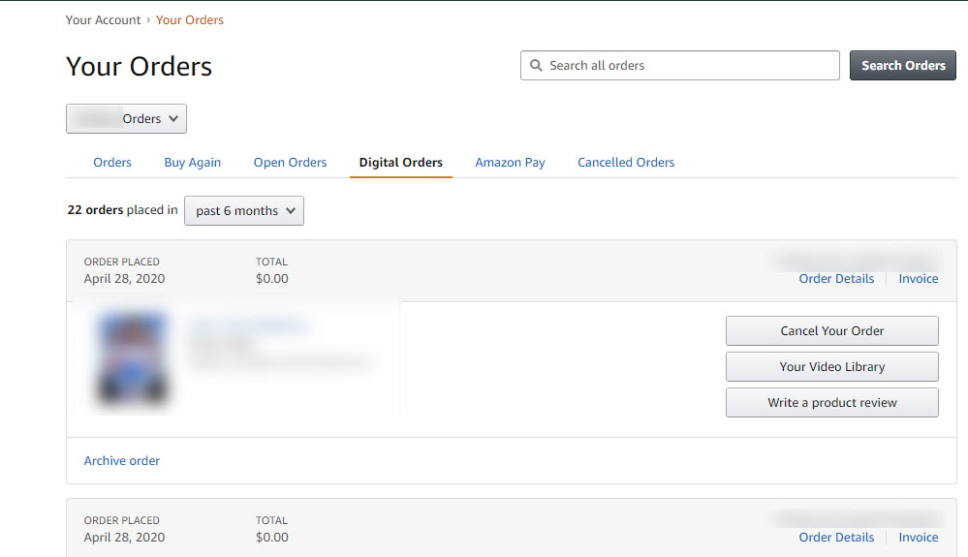Click the Cancel Your Order button

click(x=831, y=331)
